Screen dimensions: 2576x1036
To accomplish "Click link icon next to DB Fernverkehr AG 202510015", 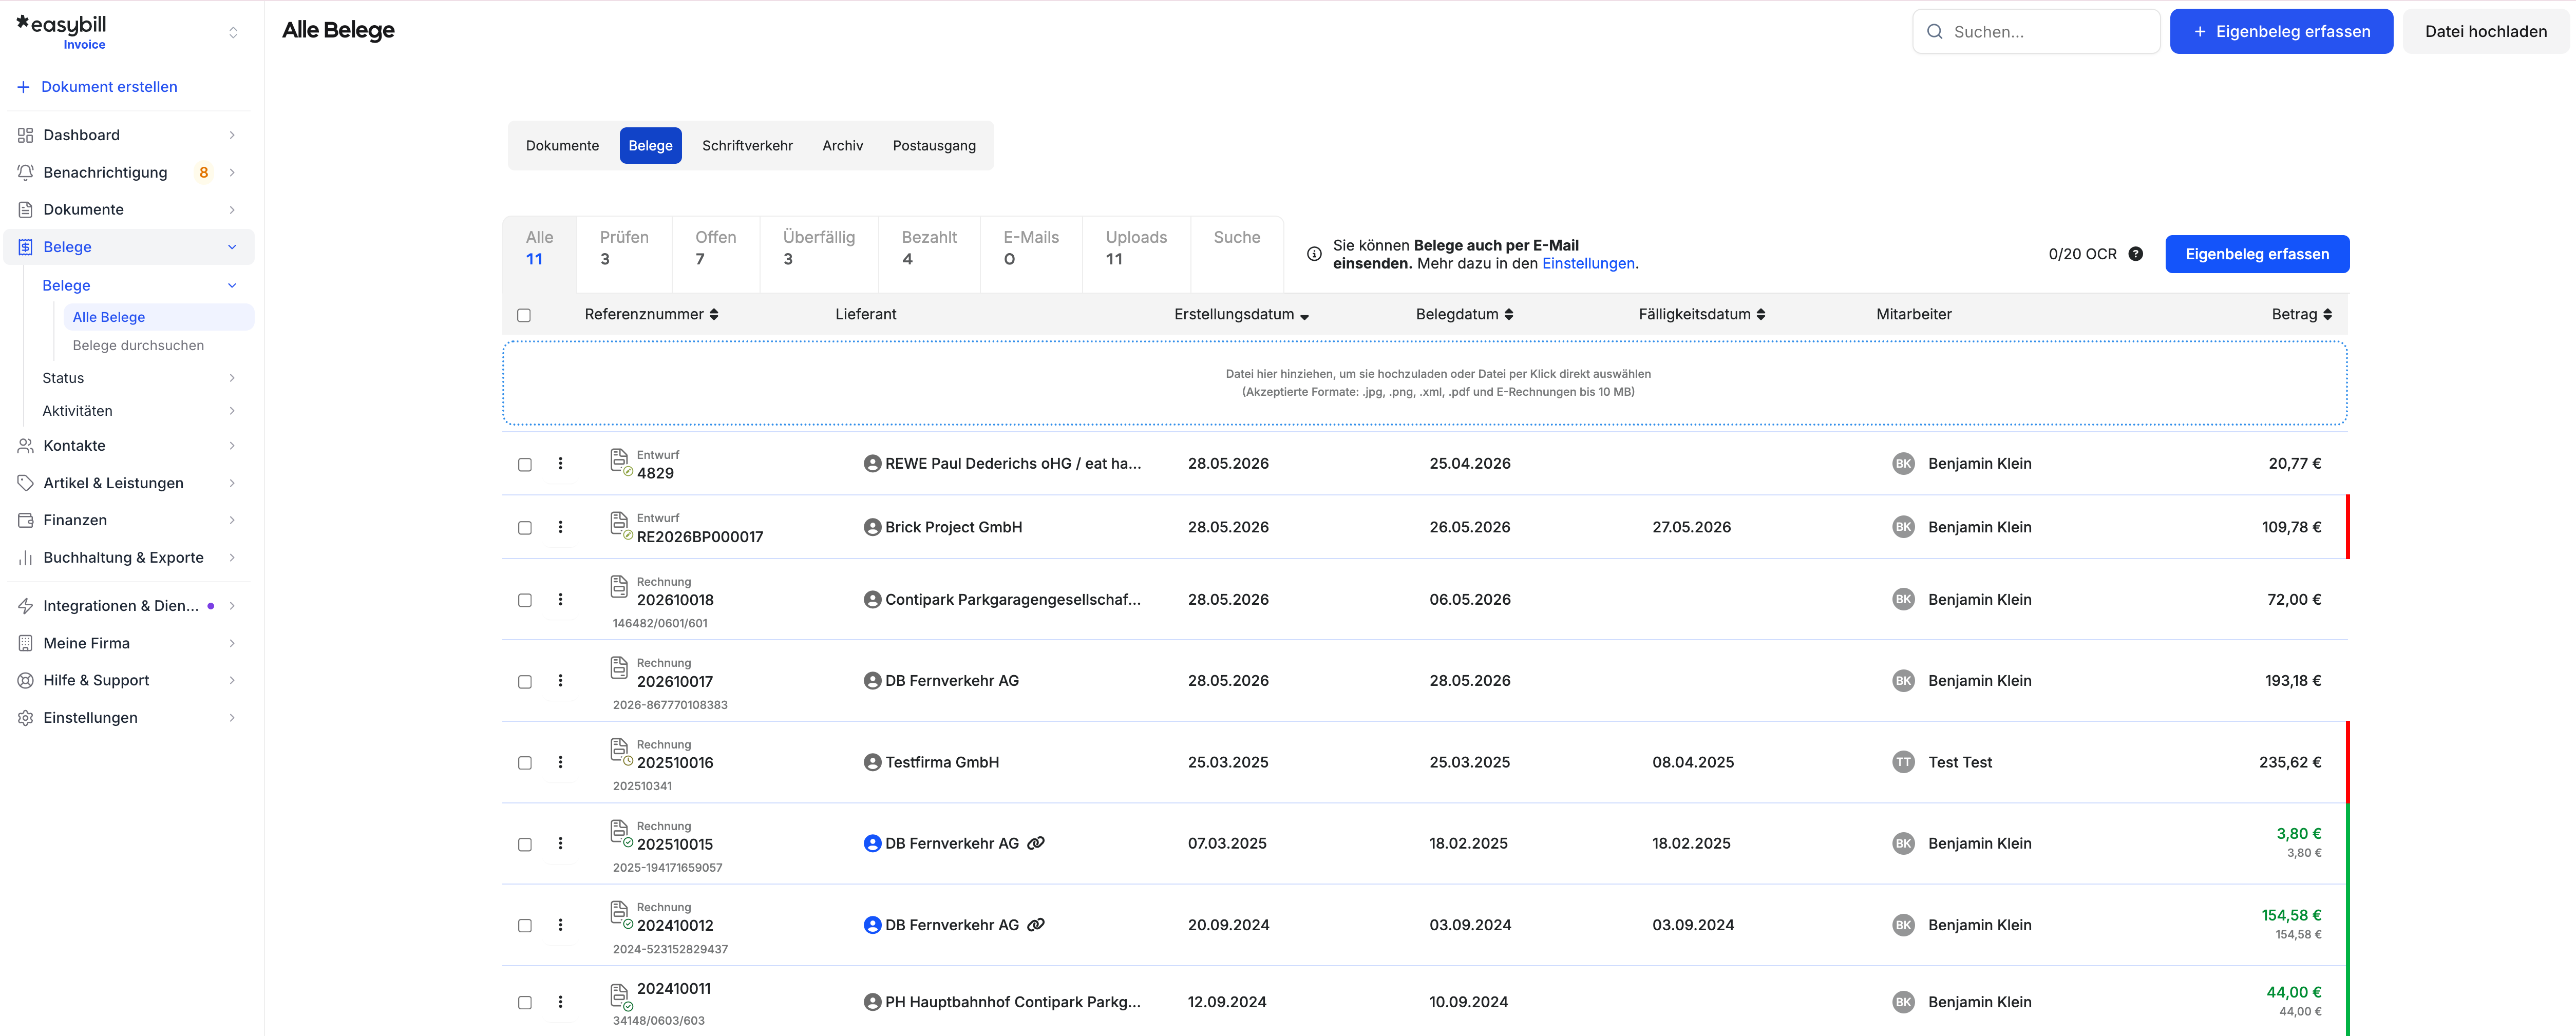I will (1036, 843).
